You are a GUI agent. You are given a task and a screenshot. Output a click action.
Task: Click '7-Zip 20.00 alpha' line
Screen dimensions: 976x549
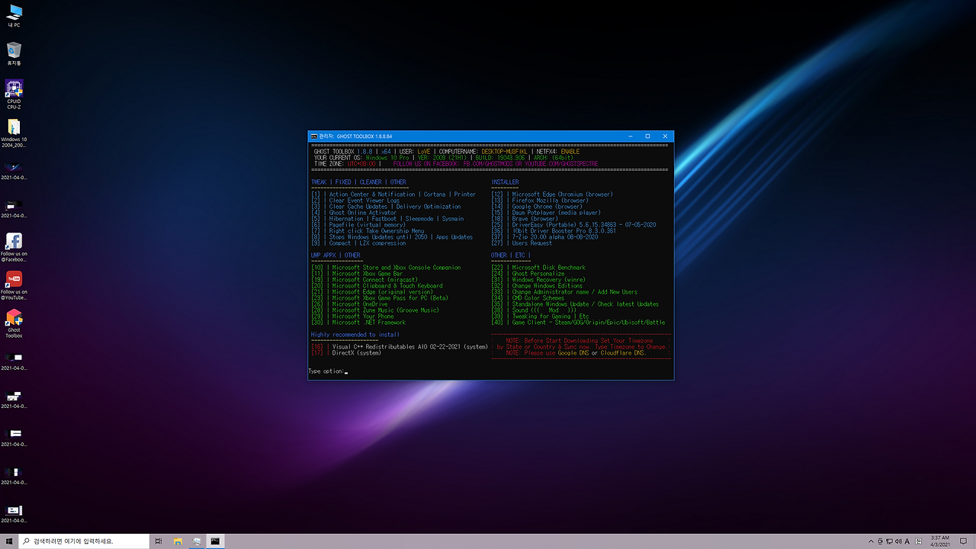tap(544, 237)
